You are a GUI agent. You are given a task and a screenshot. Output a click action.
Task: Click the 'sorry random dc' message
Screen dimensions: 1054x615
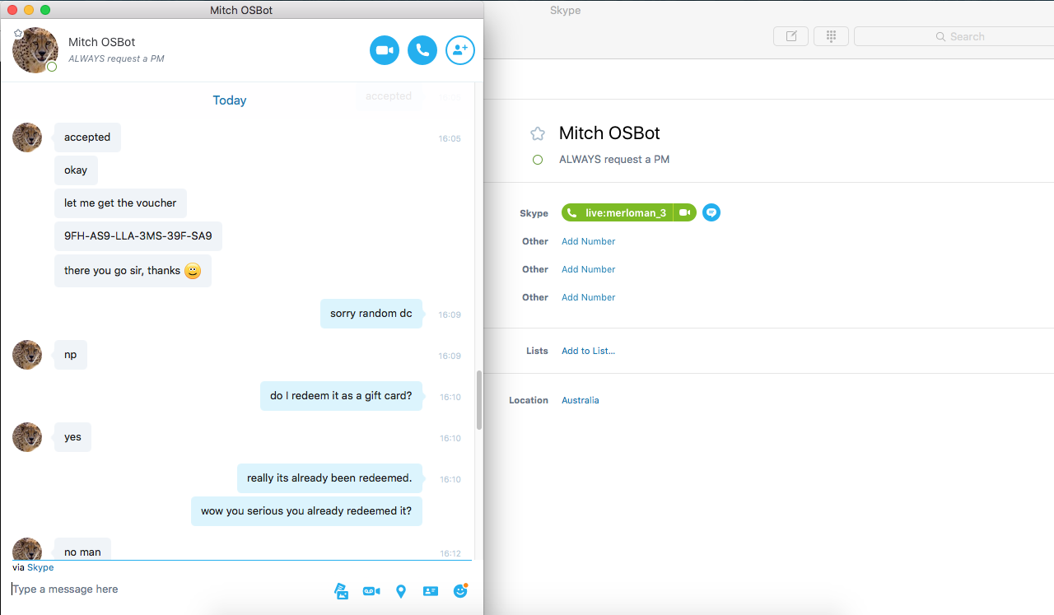[x=371, y=314]
